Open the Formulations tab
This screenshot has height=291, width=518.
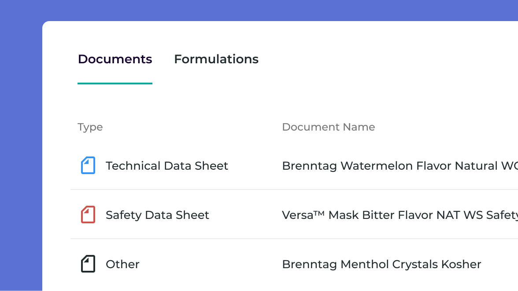[216, 59]
